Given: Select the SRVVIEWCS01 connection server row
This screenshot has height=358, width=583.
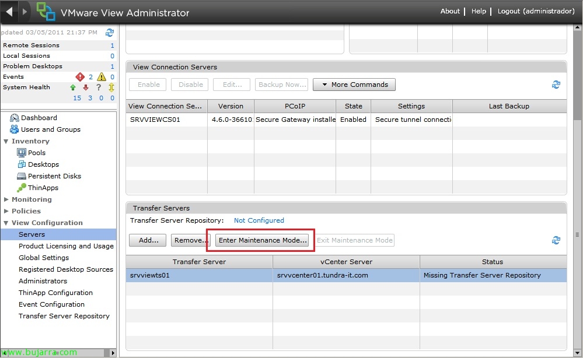Looking at the screenshot, I should pos(346,120).
